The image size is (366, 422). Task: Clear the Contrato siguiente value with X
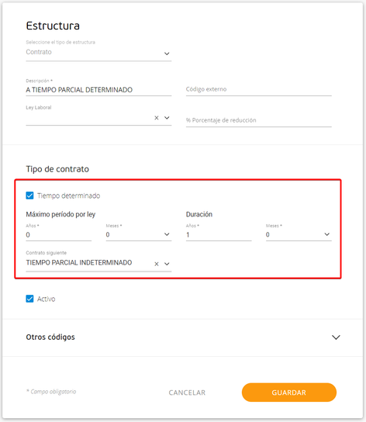157,264
